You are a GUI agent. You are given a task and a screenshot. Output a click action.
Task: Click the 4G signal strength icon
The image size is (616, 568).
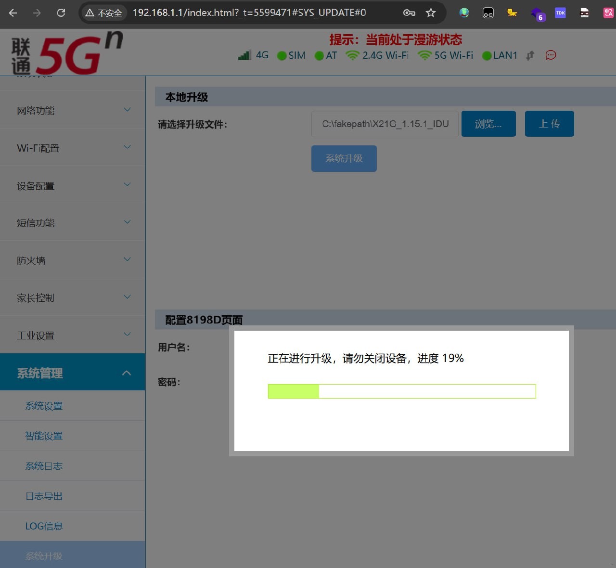[x=244, y=55]
